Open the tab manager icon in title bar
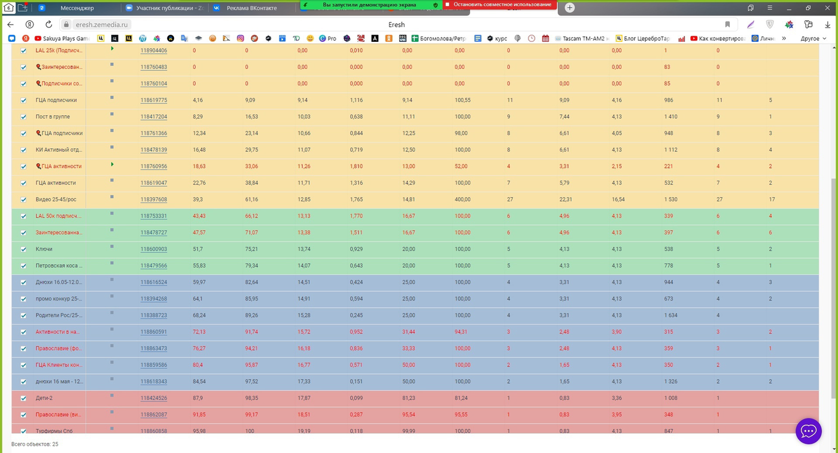The height and width of the screenshot is (453, 838). [x=751, y=8]
